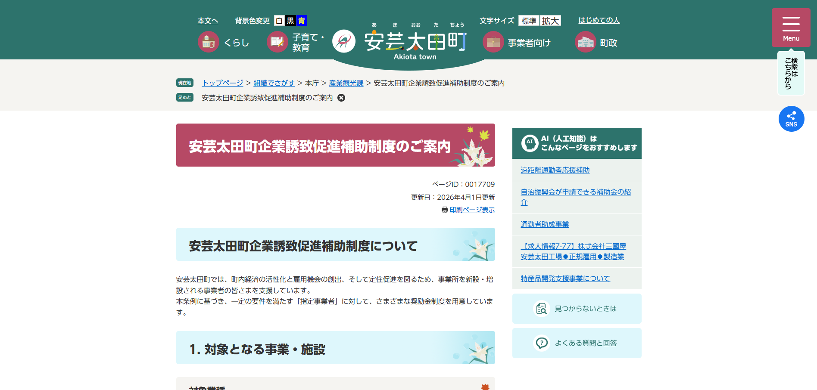
Task: Click the 安芸太田町企業誘致促進補助制度について heading
Action: (x=335, y=245)
